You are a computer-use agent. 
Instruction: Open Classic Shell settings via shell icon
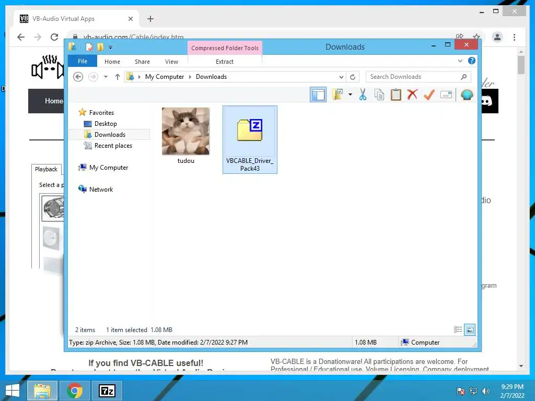[x=467, y=95]
